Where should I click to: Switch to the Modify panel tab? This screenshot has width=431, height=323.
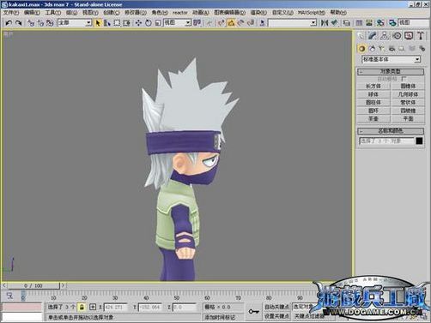[372, 36]
